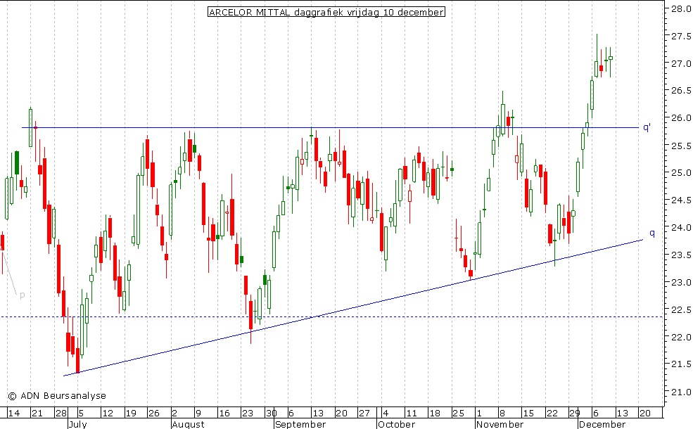
Task: Click the chart title 'ARCELOR MITTAL daggrafiek vrijdag 10 december'
Action: pyautogui.click(x=326, y=12)
